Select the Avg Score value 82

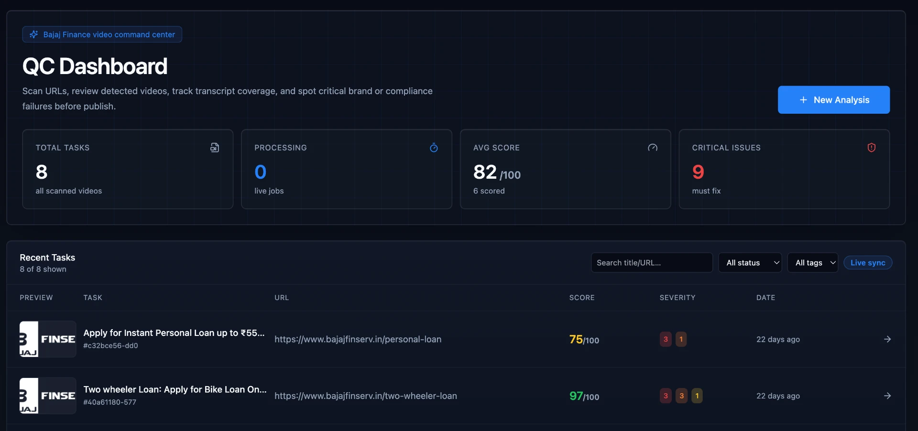(x=485, y=172)
